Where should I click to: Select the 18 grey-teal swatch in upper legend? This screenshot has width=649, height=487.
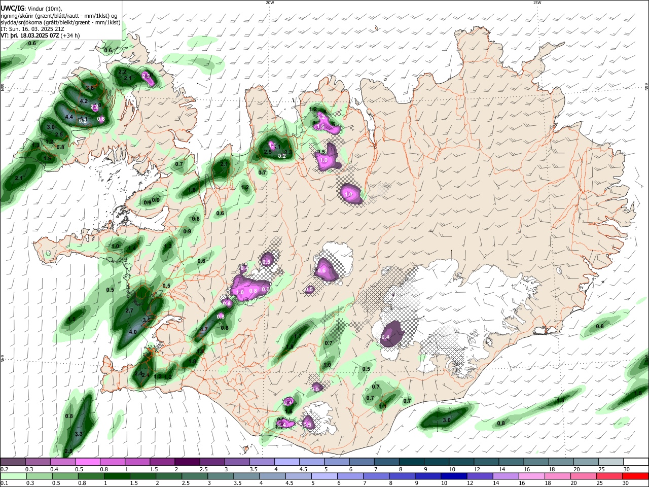[561, 462]
